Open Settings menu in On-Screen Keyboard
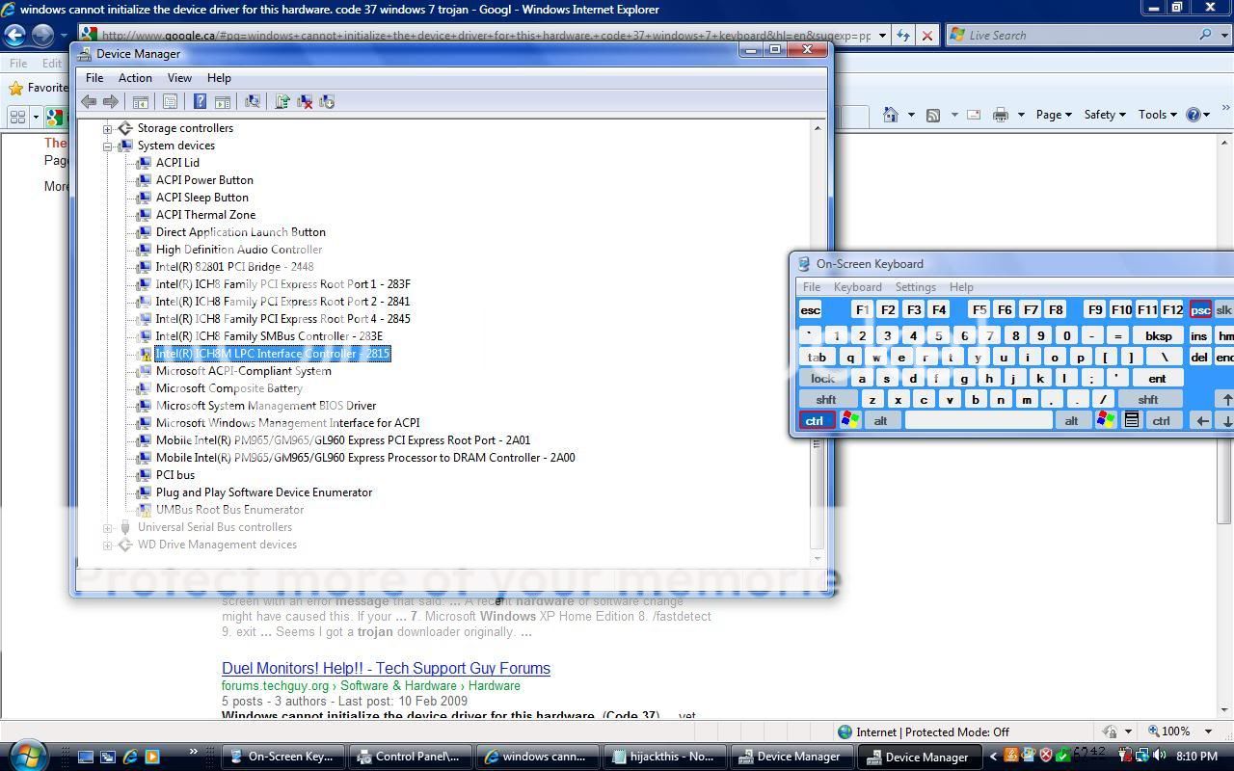This screenshot has height=771, width=1234. [915, 287]
